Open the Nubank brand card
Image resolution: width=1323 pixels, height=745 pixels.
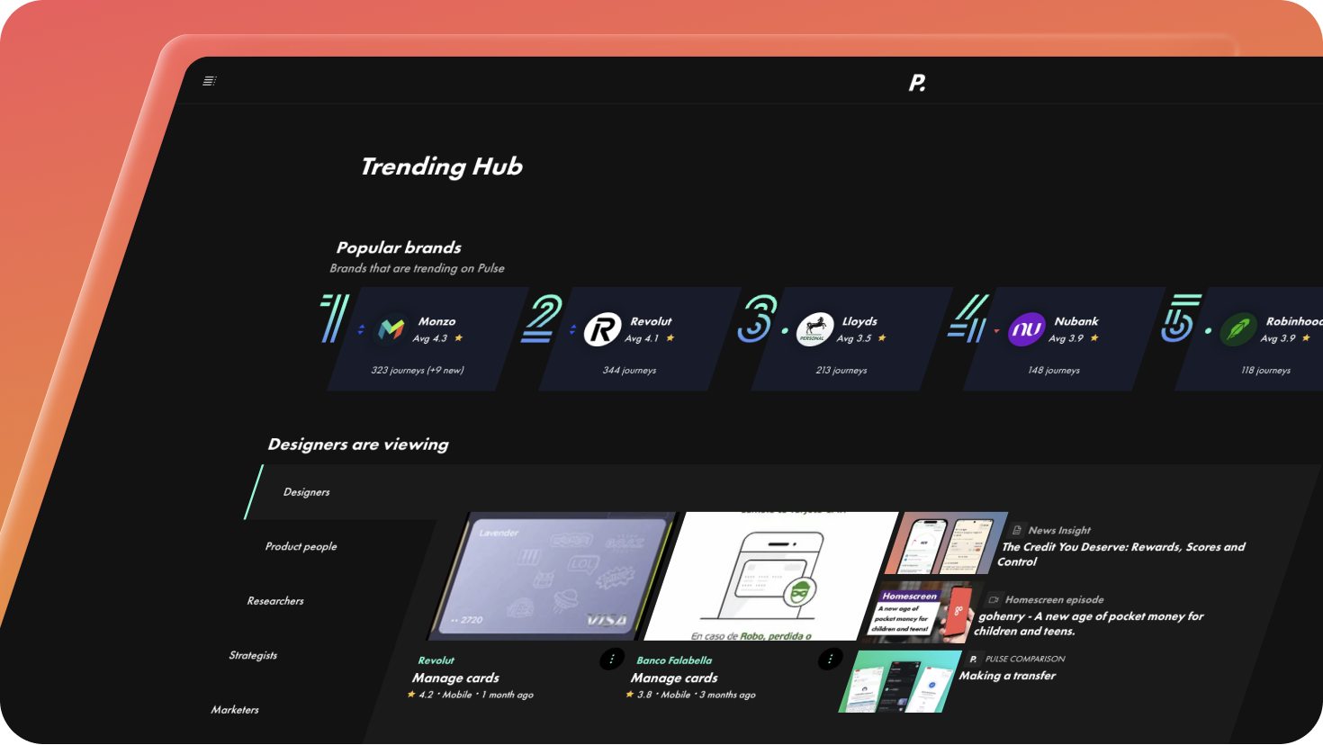tap(1063, 339)
